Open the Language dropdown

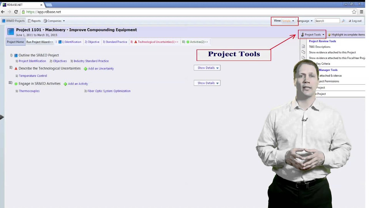(x=305, y=21)
